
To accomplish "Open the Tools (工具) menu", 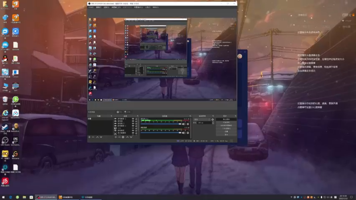I will coord(148,7).
